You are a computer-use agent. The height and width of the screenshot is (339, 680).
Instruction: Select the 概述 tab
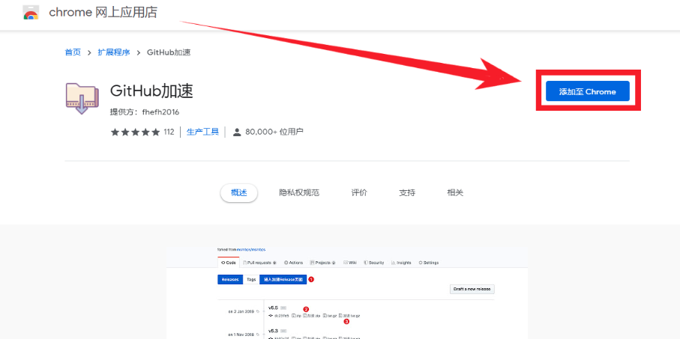(239, 192)
